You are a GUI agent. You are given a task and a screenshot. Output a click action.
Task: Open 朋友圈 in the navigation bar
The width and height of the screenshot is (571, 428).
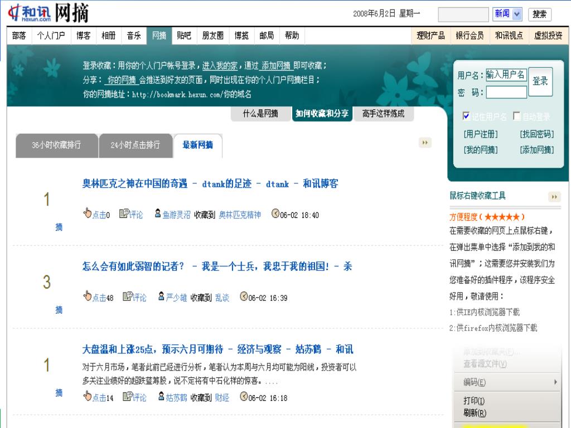point(213,36)
